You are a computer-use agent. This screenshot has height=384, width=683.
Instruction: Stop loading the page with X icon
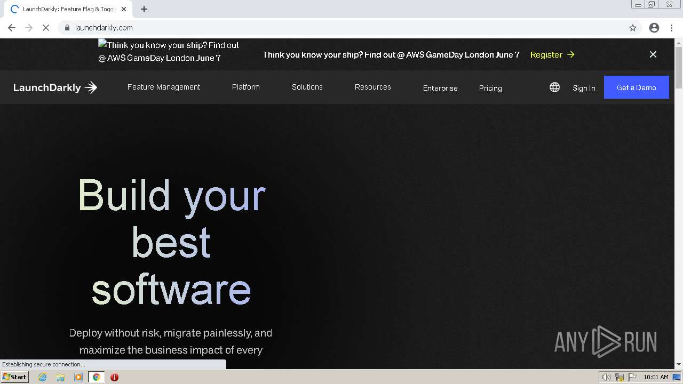click(46, 28)
